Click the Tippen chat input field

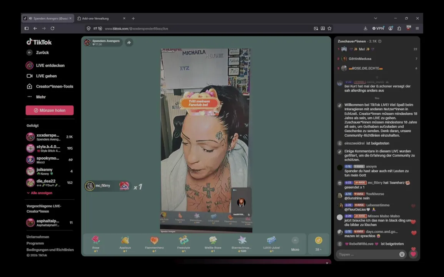click(x=367, y=254)
